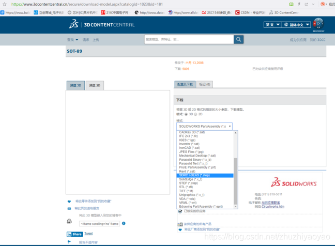This screenshot has height=246, width=335.
Task: Click the LinkedIn Share button
Action: tap(74, 234)
